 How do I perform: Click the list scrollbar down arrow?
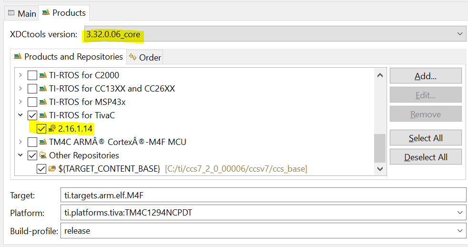click(380, 169)
